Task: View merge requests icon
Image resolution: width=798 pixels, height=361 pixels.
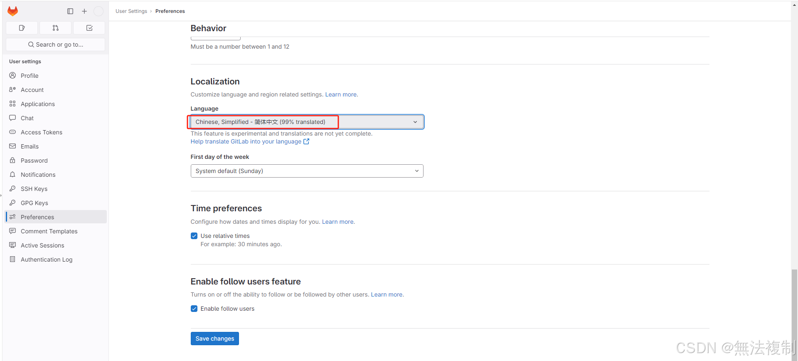Action: (56, 28)
